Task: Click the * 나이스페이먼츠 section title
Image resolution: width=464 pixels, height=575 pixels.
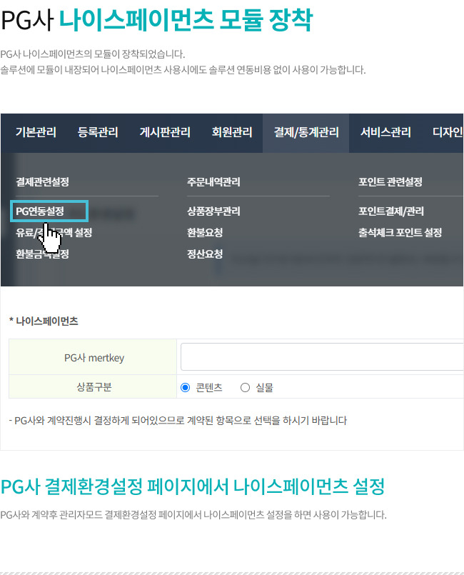Action: (44, 321)
